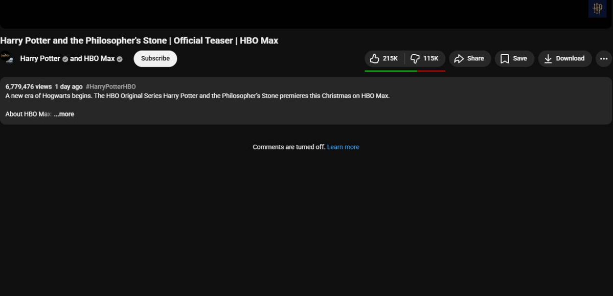Open the three-dot more actions menu
Viewport: 613px width, 296px height.
604,59
